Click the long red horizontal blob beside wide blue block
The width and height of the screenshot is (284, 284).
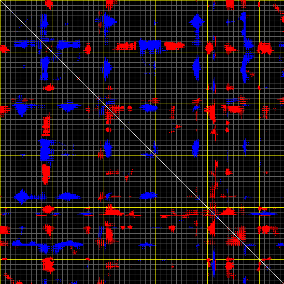[174, 46]
